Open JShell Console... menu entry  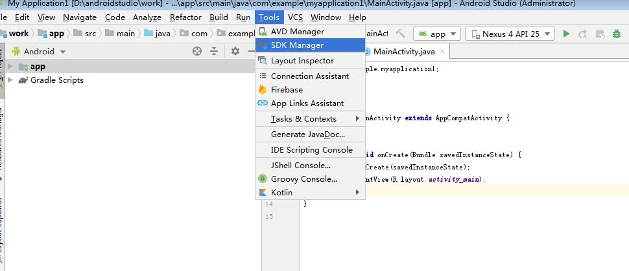[x=310, y=166]
